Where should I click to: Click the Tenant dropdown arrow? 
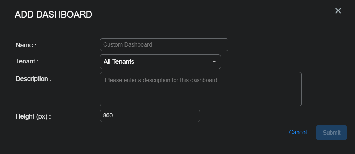pyautogui.click(x=214, y=62)
